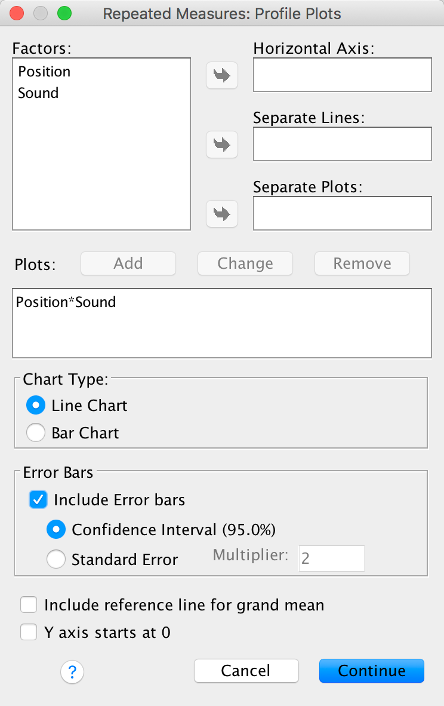Click the Horizontal Axis box
This screenshot has height=706, width=444.
(x=342, y=75)
